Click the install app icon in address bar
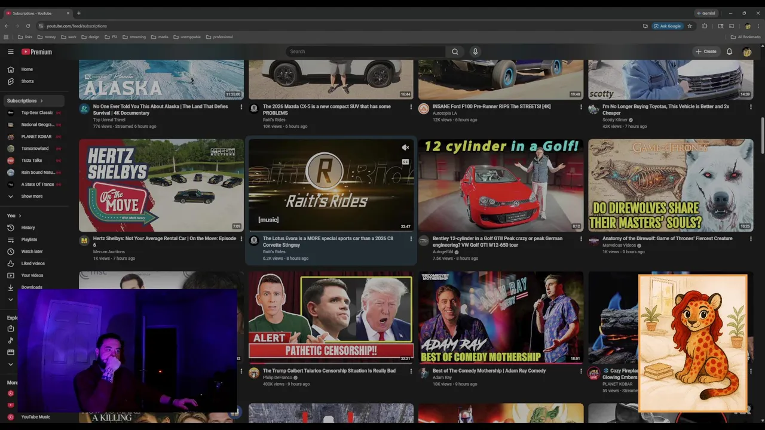This screenshot has width=765, height=430. pyautogui.click(x=645, y=26)
